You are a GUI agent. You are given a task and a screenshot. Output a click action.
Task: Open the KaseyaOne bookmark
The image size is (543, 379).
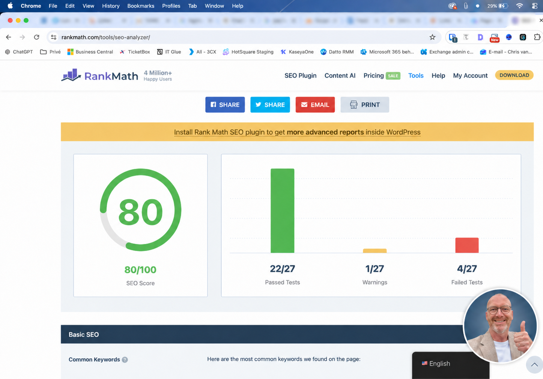tap(297, 52)
